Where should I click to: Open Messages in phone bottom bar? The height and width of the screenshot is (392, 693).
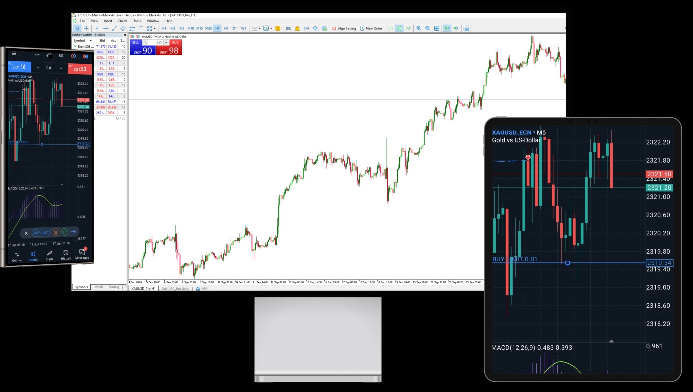[82, 254]
